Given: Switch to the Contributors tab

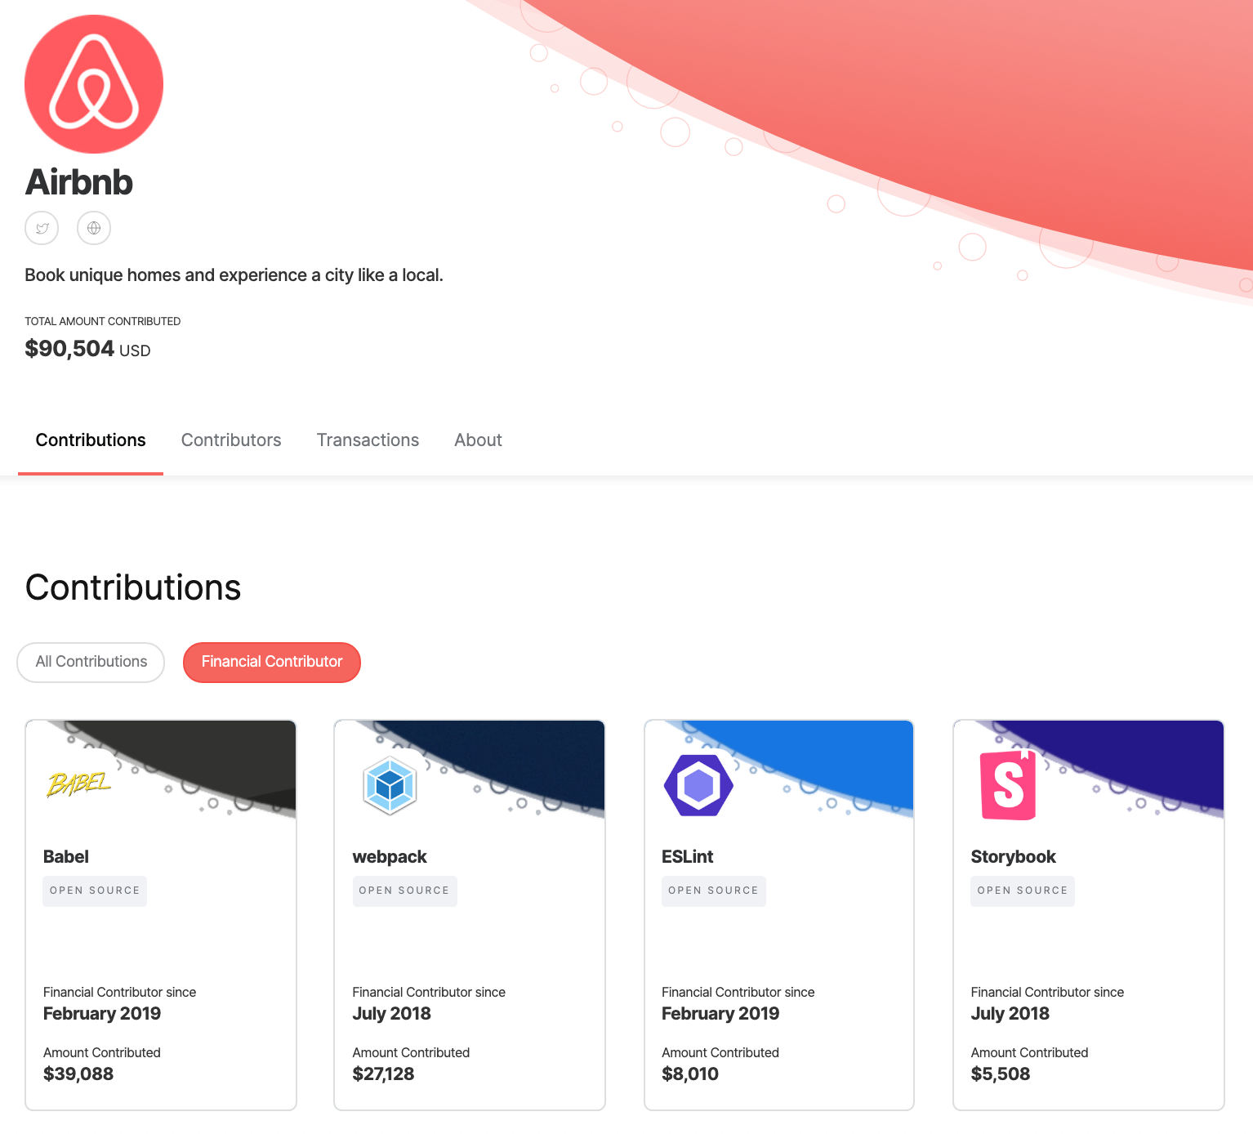Looking at the screenshot, I should click(x=231, y=440).
